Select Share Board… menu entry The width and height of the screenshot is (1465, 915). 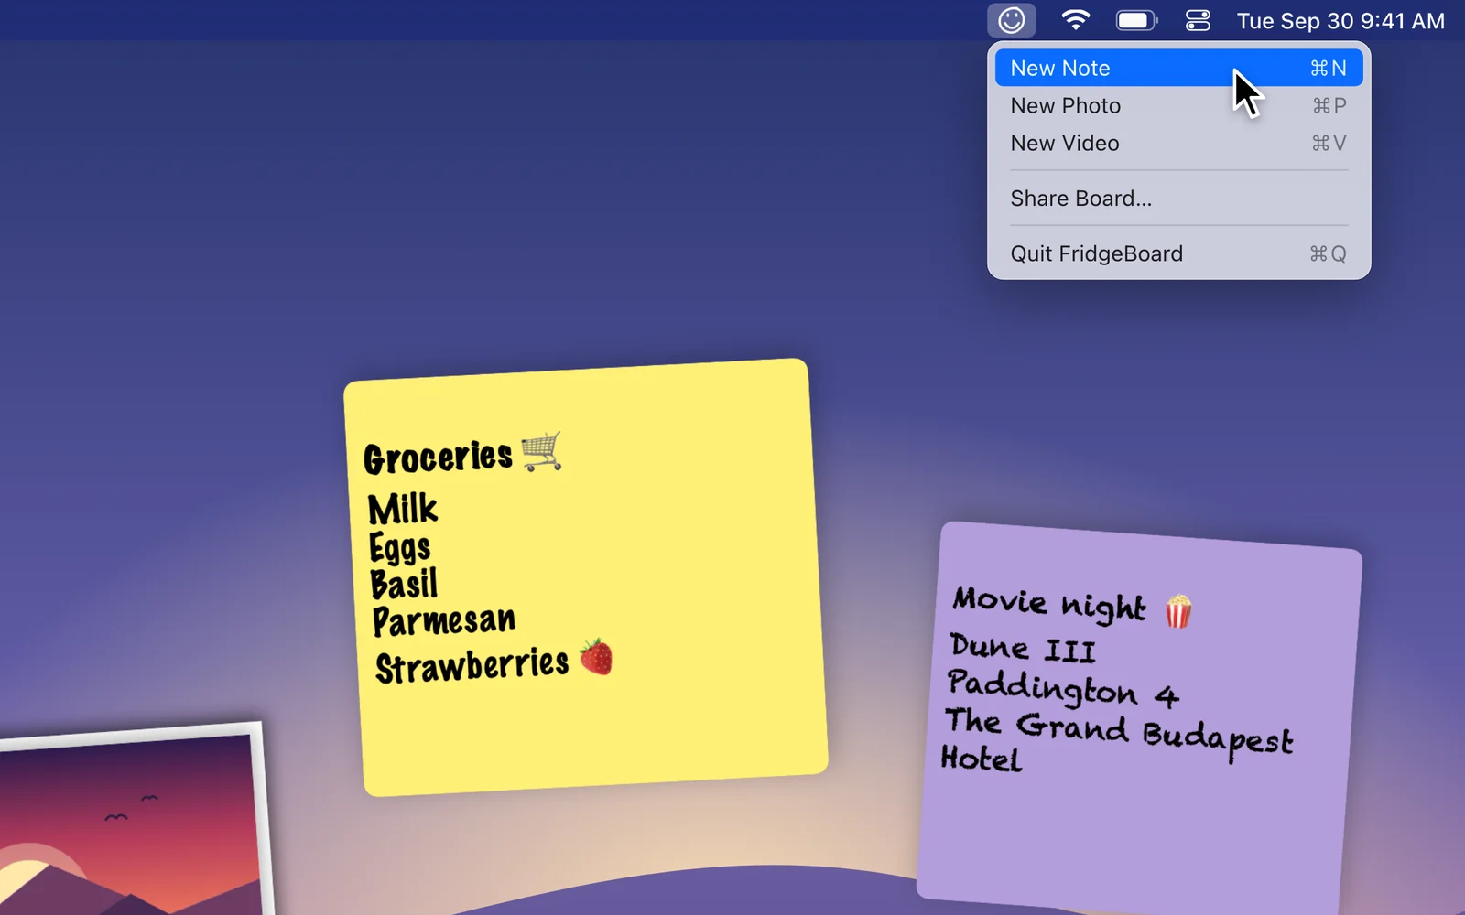tap(1178, 199)
